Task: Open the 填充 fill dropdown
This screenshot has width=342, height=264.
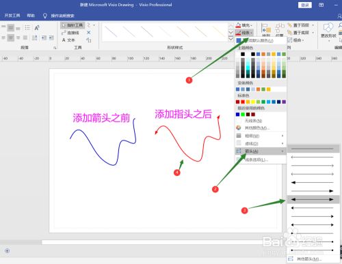Action: coord(244,25)
